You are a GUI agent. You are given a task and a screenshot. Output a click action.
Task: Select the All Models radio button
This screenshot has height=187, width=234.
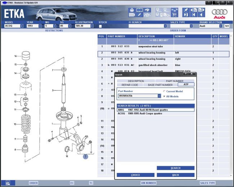tap(164, 96)
